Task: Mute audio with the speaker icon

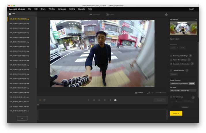Action: (x=152, y=93)
